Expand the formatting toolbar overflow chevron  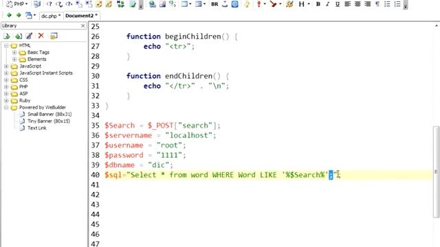(x=406, y=5)
